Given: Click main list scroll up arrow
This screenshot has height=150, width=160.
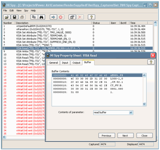Looking at the screenshot, I should tap(155, 22).
